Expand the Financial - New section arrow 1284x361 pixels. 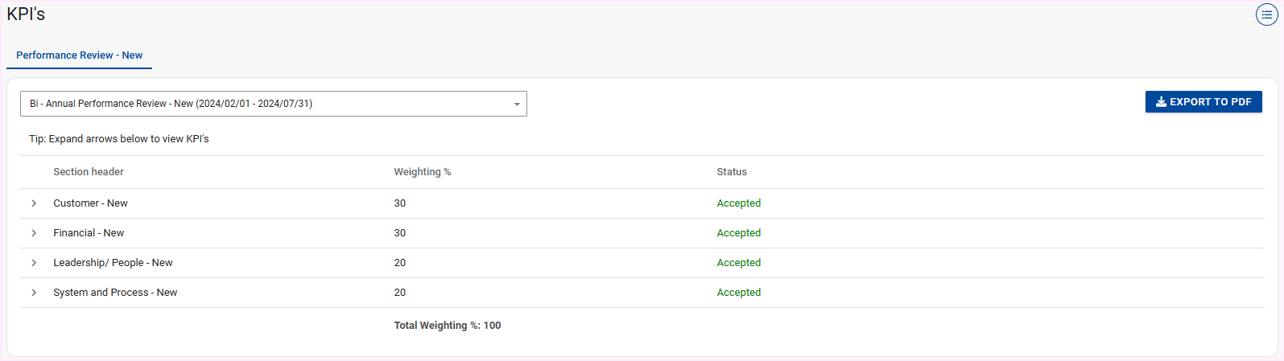[34, 233]
